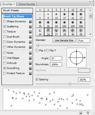The image size is (95, 115).
Task: Select the soft round 100 brush tip
Action: click(x=64, y=24)
